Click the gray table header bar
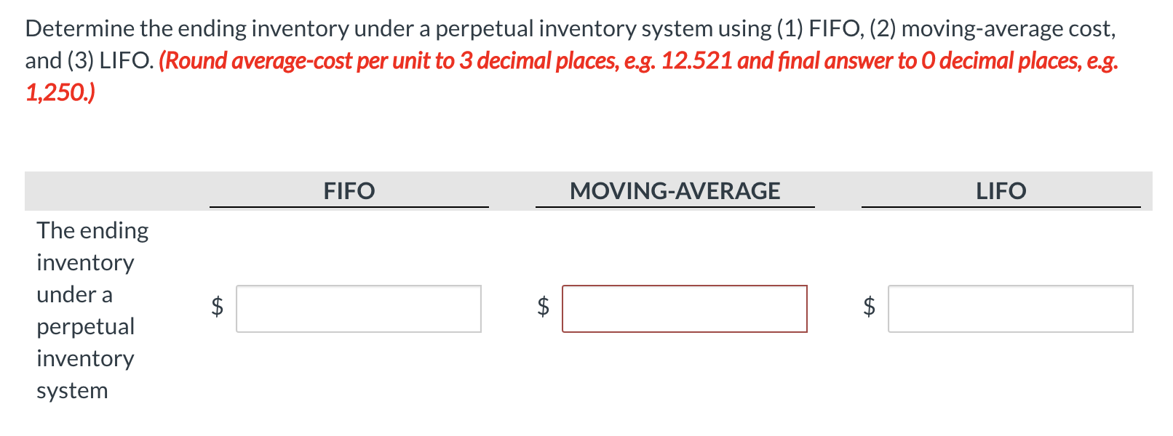This screenshot has height=436, width=1173. pos(109,191)
